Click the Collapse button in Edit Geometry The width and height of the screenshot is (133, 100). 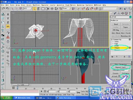(x=125, y=73)
